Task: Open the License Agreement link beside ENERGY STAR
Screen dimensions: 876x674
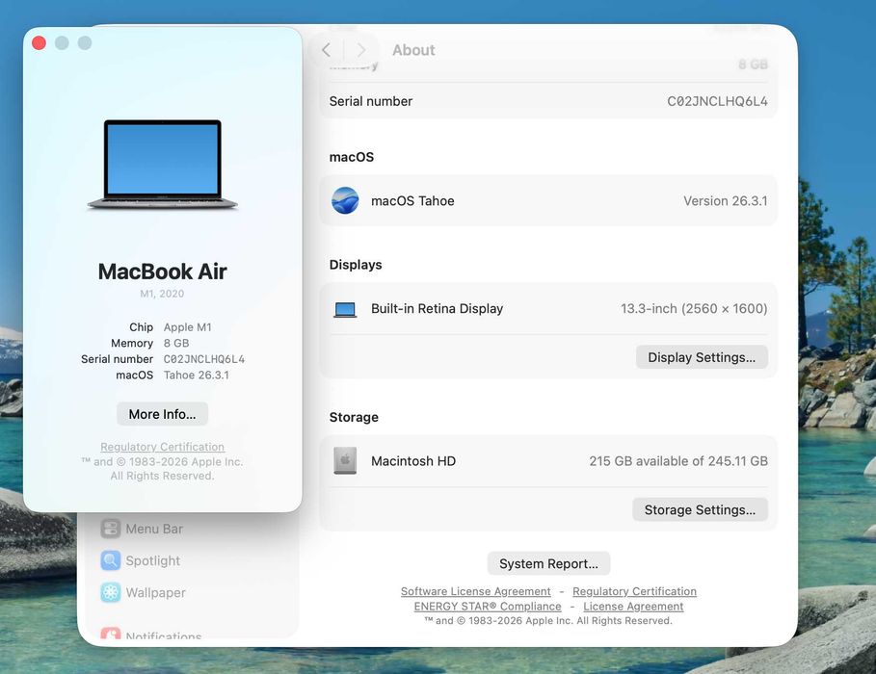Action: point(633,607)
